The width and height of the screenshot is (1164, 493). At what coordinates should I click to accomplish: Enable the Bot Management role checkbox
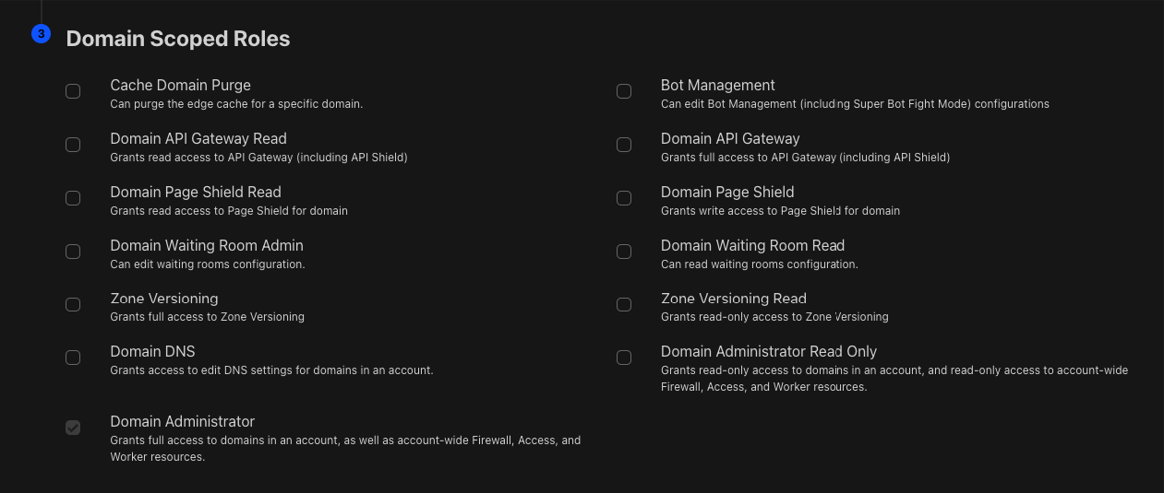[x=624, y=91]
